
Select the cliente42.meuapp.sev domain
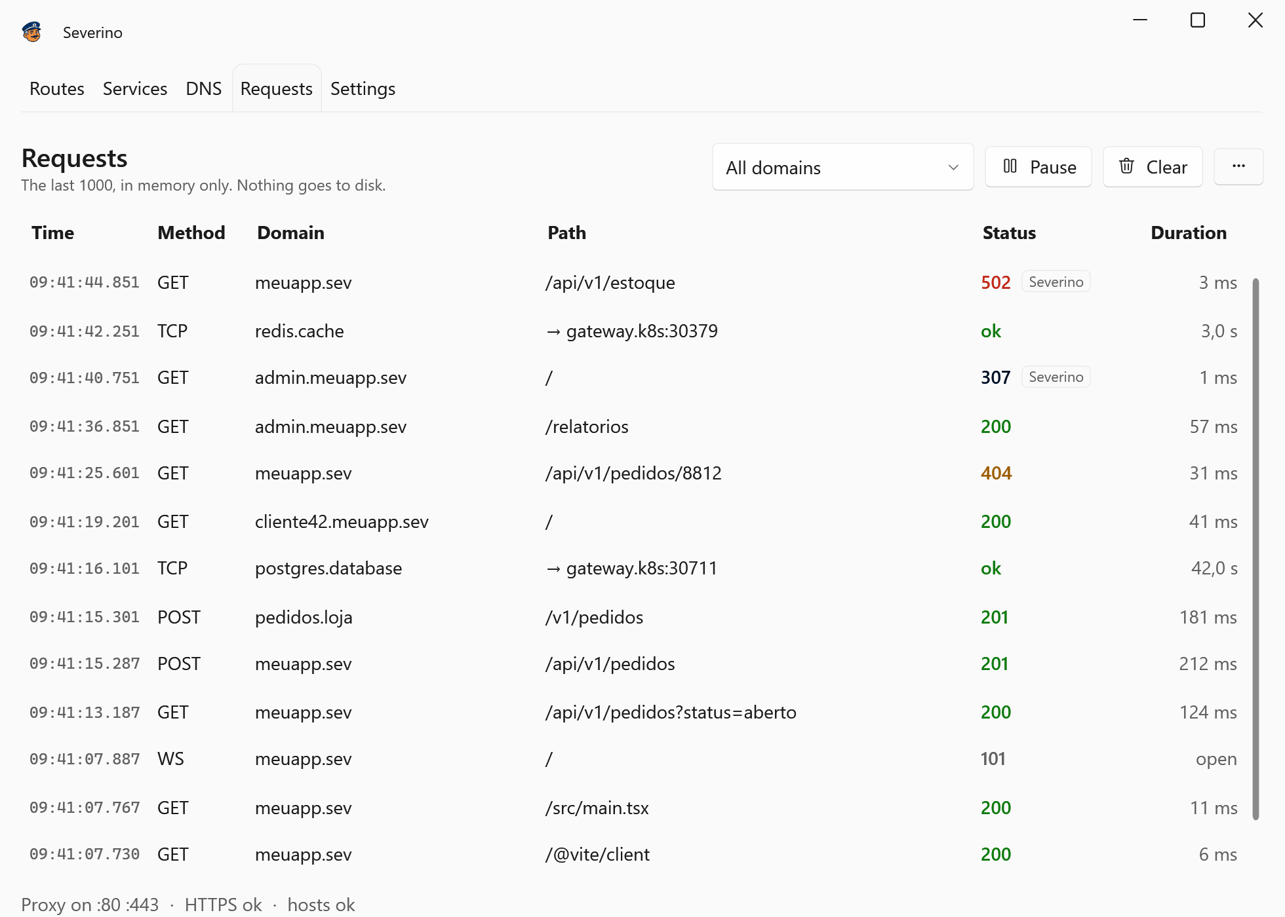(342, 521)
